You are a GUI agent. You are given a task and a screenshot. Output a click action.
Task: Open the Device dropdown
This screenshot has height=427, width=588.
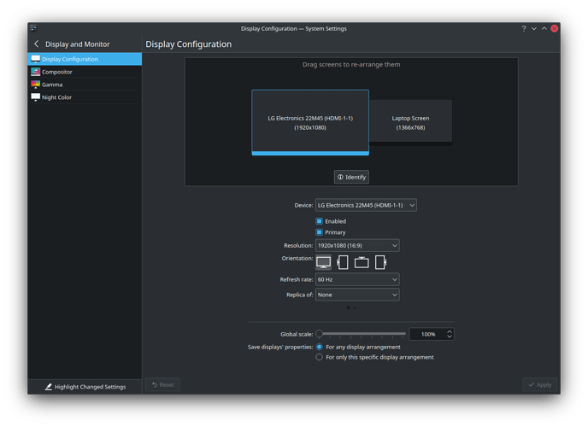(x=365, y=205)
